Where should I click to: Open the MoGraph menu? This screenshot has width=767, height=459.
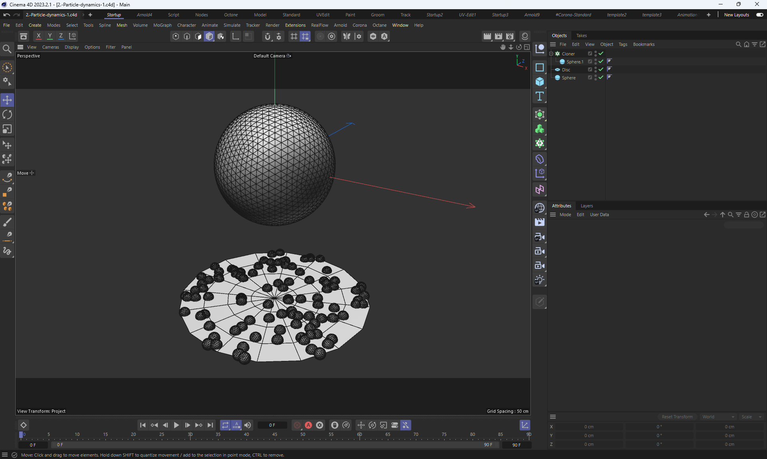coord(162,25)
